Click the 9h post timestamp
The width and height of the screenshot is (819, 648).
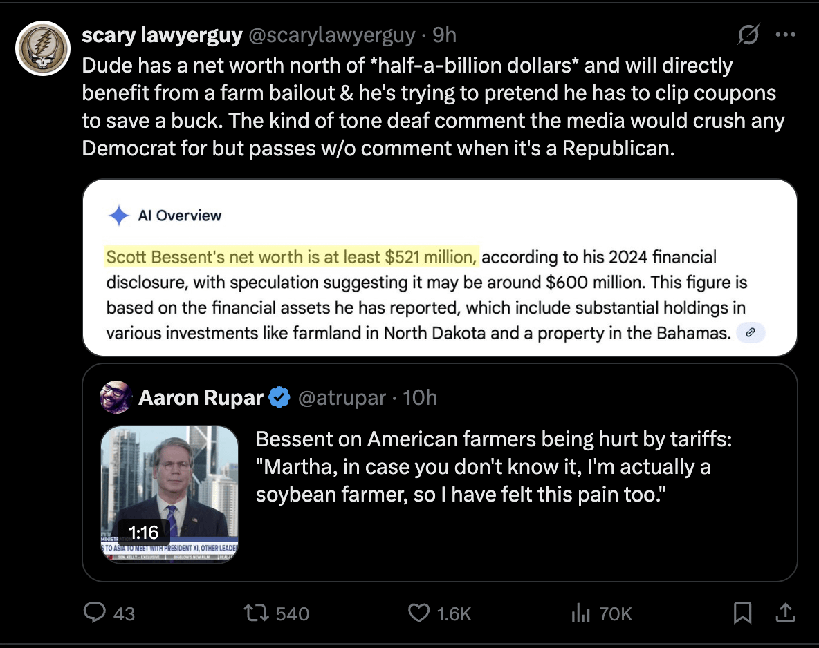[444, 35]
